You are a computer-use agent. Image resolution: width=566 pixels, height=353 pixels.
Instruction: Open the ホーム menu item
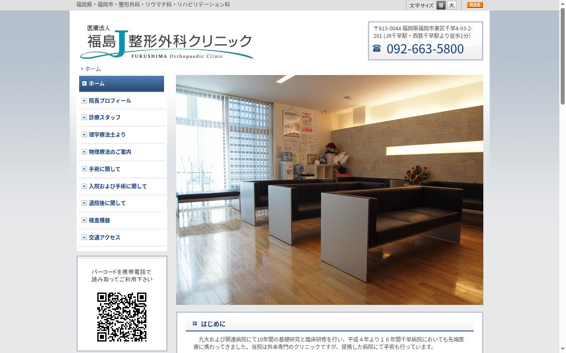click(122, 83)
